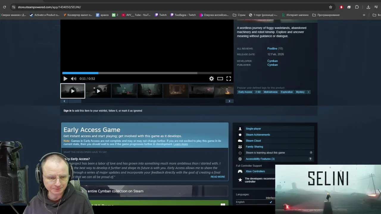The width and height of the screenshot is (381, 214).
Task: Expand more tags with plus button
Action: coord(308,92)
